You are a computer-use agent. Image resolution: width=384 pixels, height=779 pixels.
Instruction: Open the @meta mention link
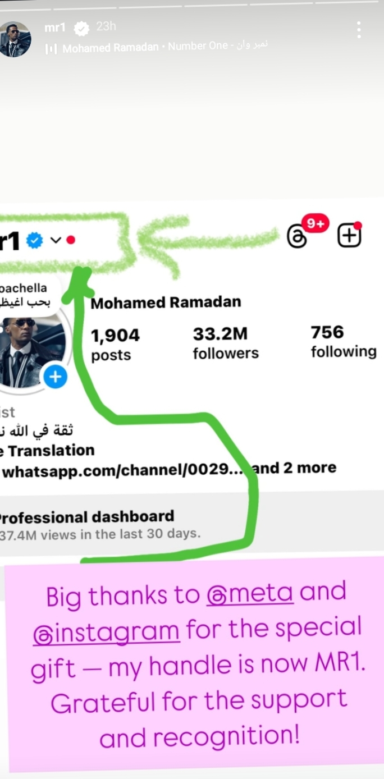point(250,594)
